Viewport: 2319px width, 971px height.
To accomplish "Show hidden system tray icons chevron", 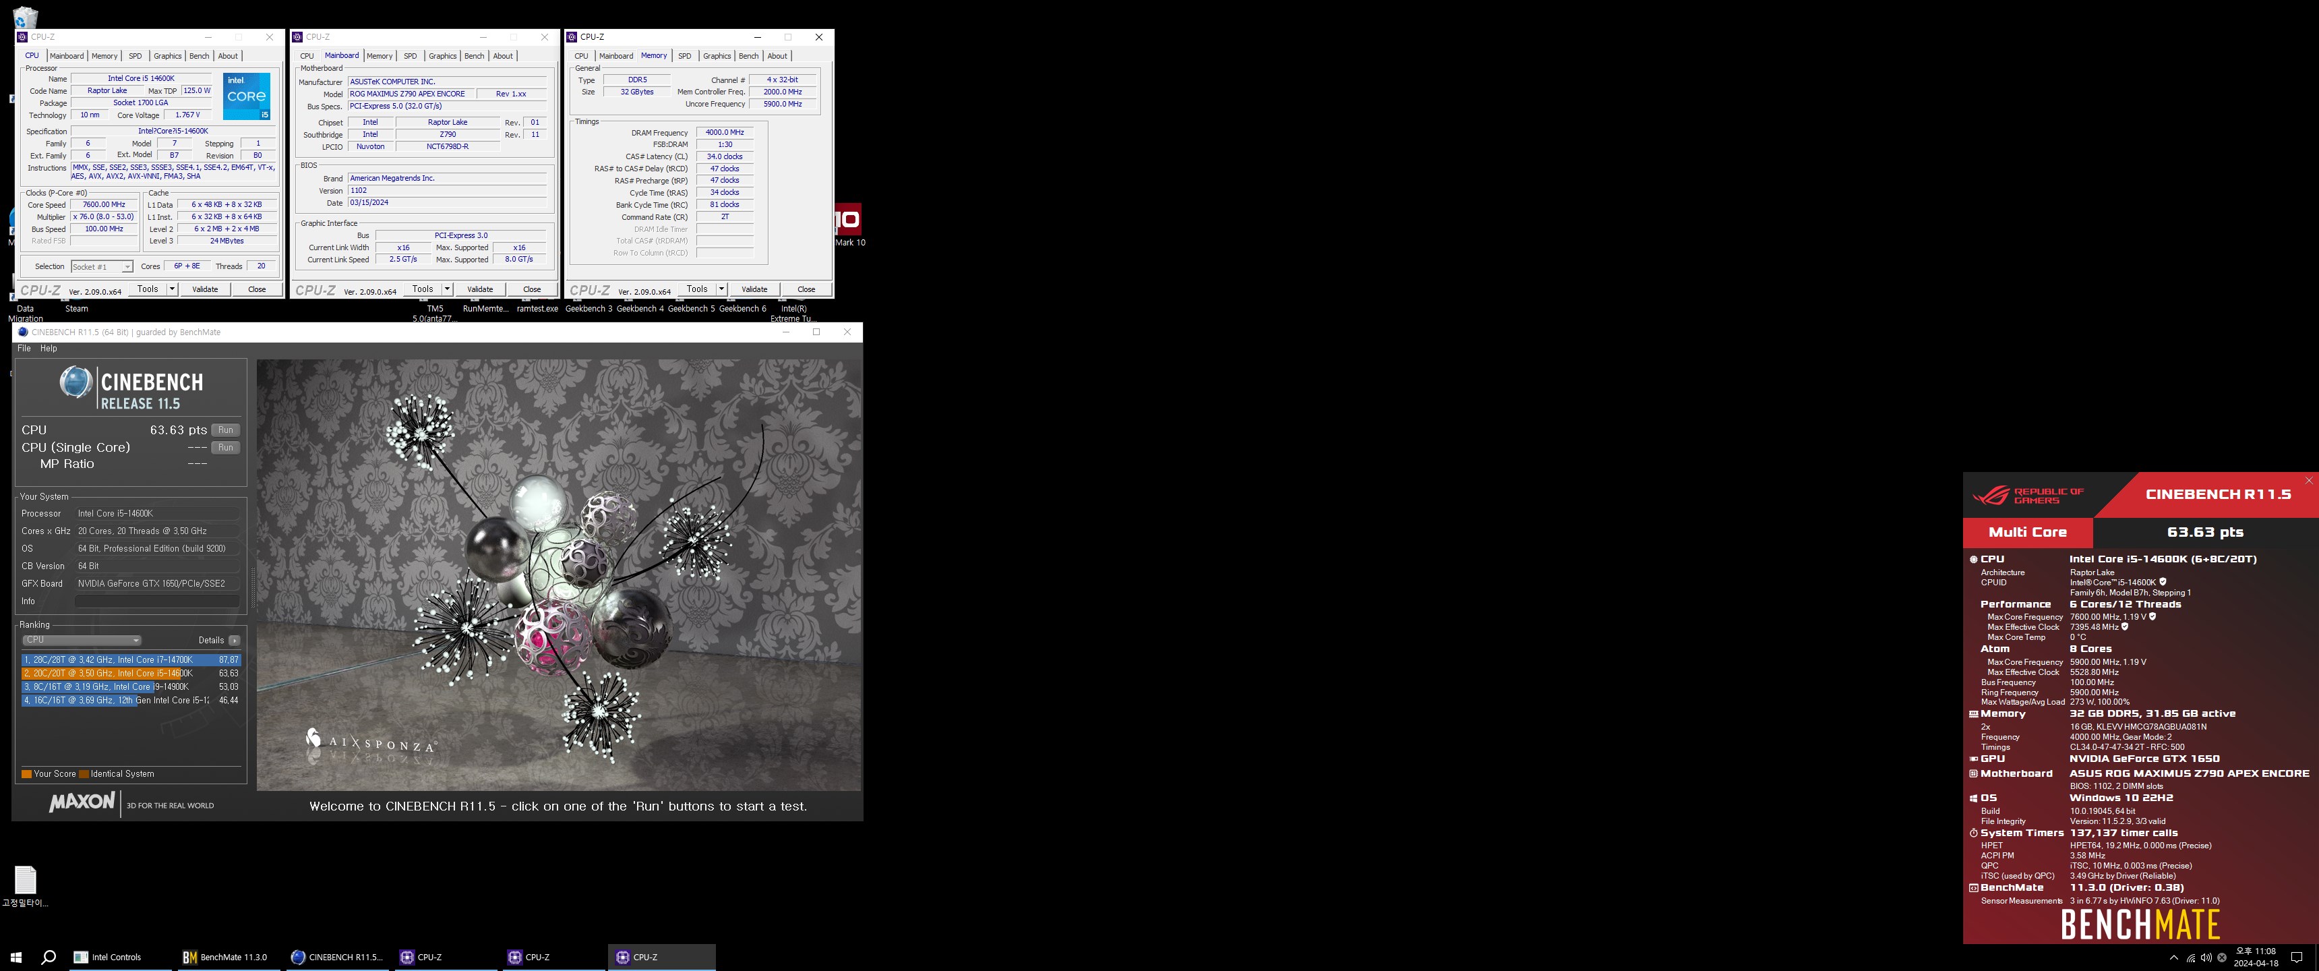I will click(x=2174, y=958).
